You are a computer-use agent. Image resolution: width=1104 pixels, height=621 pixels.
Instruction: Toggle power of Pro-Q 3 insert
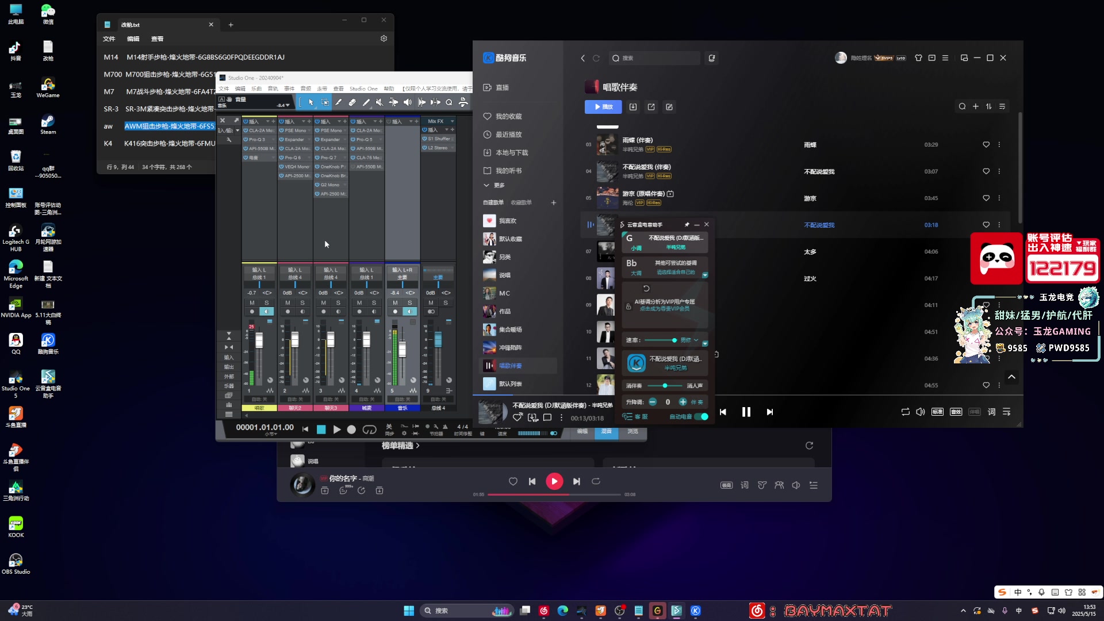point(246,139)
